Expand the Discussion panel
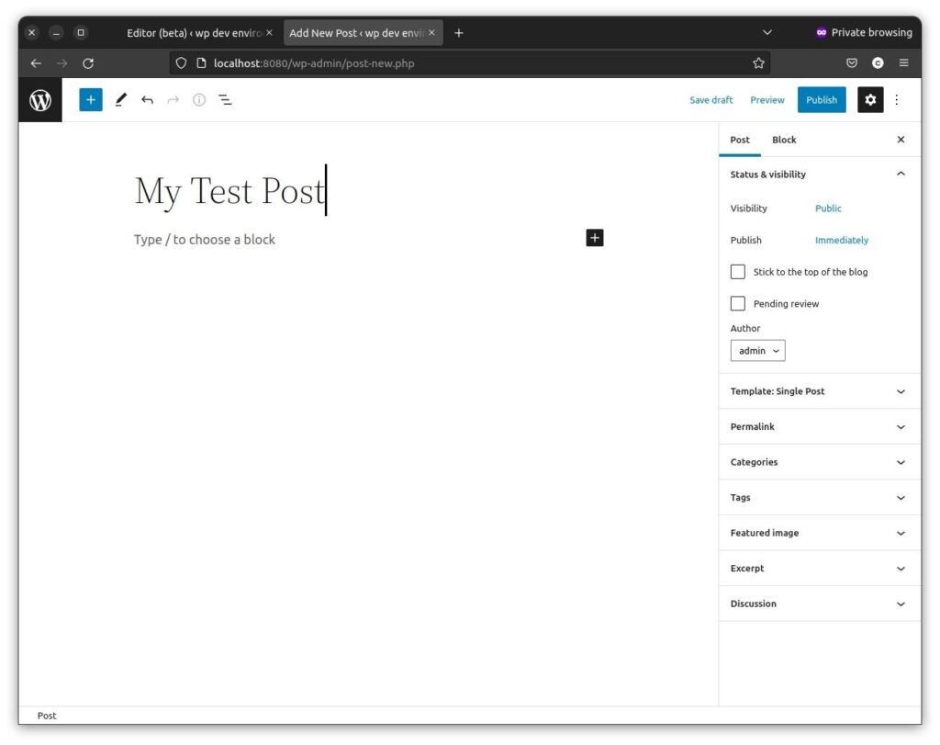This screenshot has height=745, width=940. (x=819, y=604)
